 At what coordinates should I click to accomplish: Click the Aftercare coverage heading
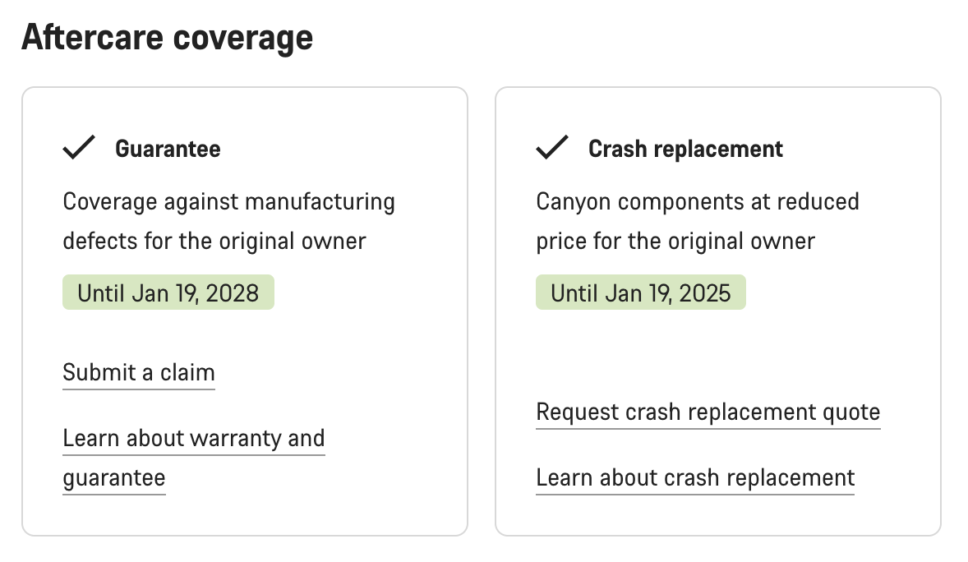point(167,38)
